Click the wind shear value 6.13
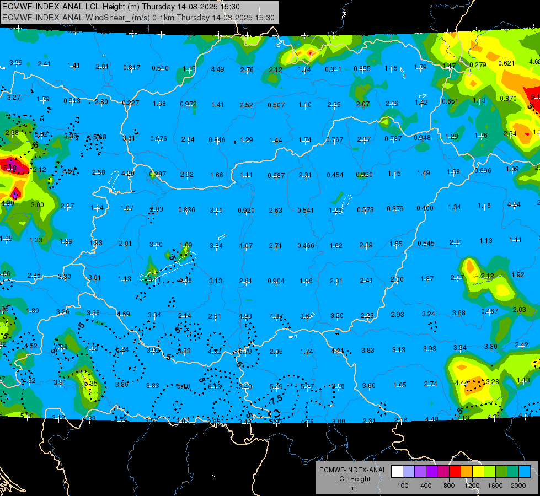540x496 pixels. pyautogui.click(x=214, y=386)
